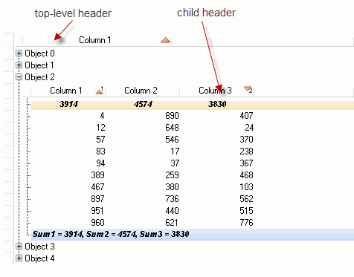Collapse Object 2 node
The height and width of the screenshot is (277, 354).
point(19,77)
